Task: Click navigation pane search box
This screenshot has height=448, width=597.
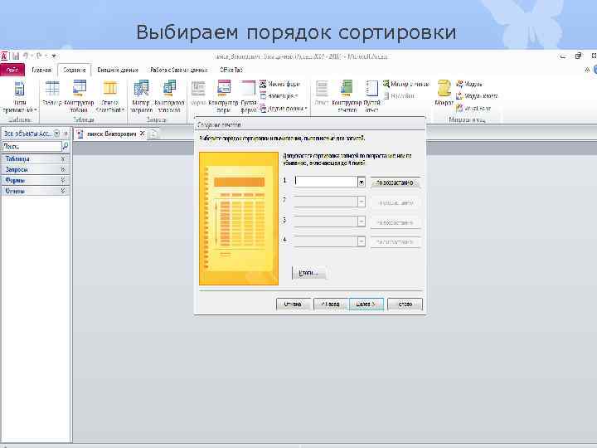Action: pos(32,146)
